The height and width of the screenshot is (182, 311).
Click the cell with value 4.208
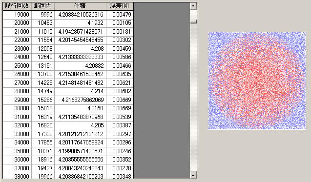coord(80,49)
